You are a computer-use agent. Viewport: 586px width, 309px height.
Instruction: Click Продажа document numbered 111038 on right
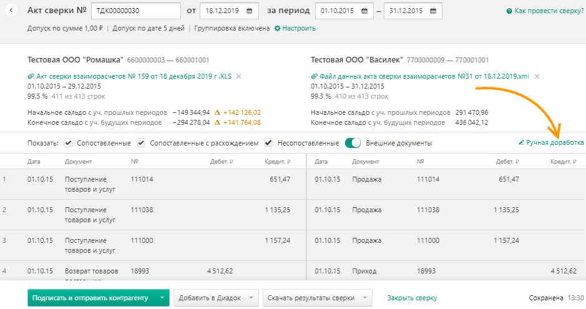[x=367, y=210]
